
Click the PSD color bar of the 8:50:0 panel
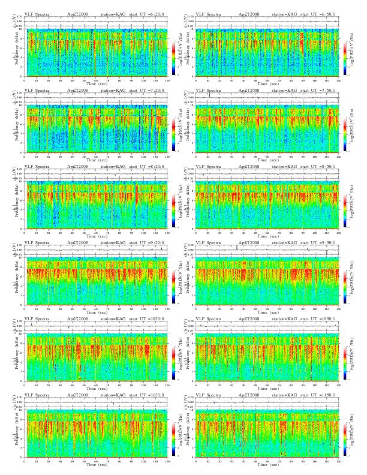pos(345,211)
